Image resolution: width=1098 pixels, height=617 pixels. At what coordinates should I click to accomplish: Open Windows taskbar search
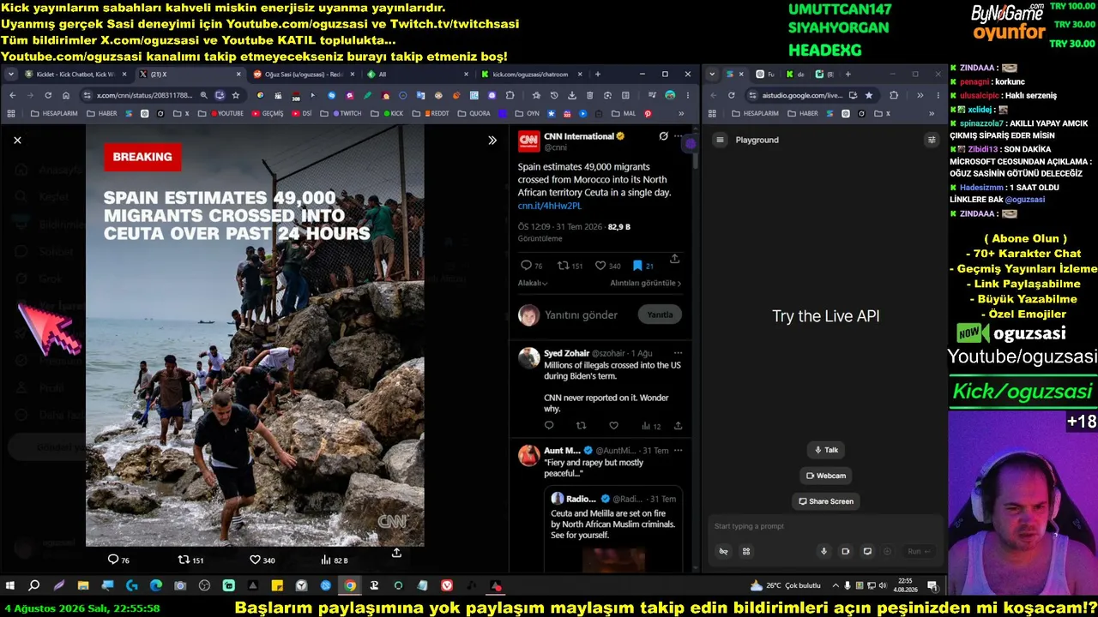tap(34, 586)
